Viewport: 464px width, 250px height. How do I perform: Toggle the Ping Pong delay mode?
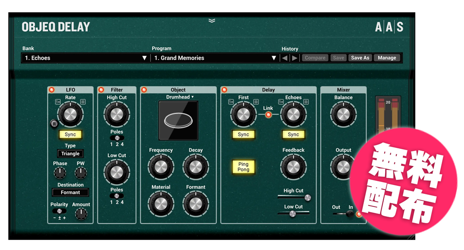pos(244,167)
